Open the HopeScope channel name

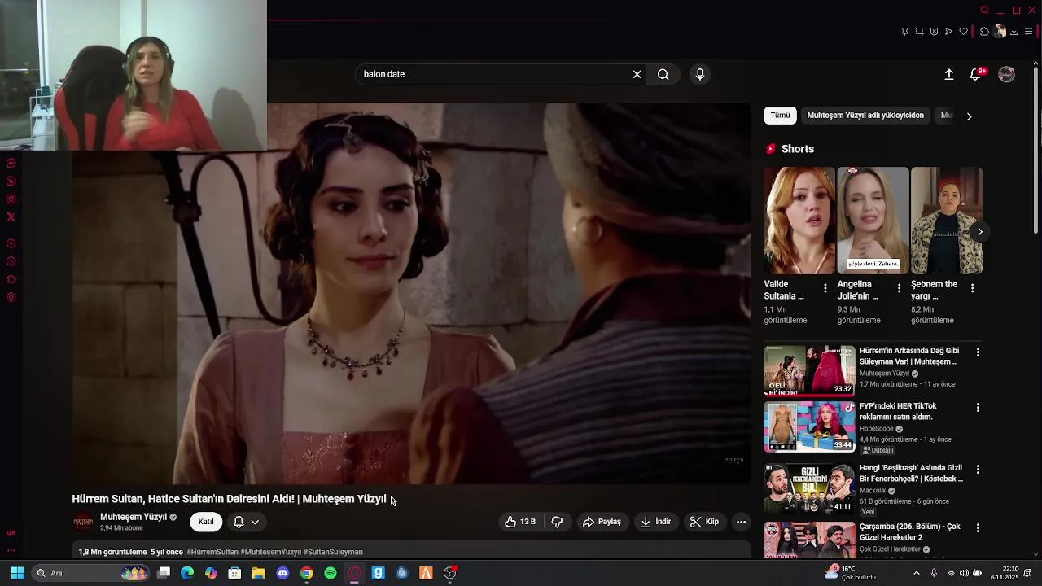[877, 429]
